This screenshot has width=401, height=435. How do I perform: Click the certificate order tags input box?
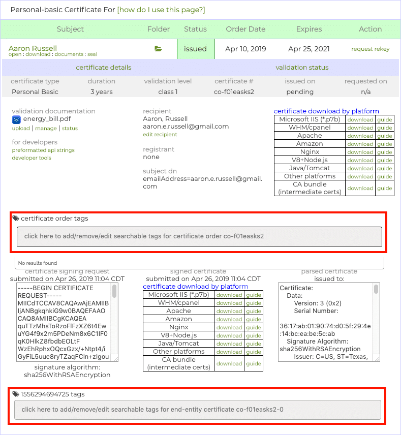(199, 236)
